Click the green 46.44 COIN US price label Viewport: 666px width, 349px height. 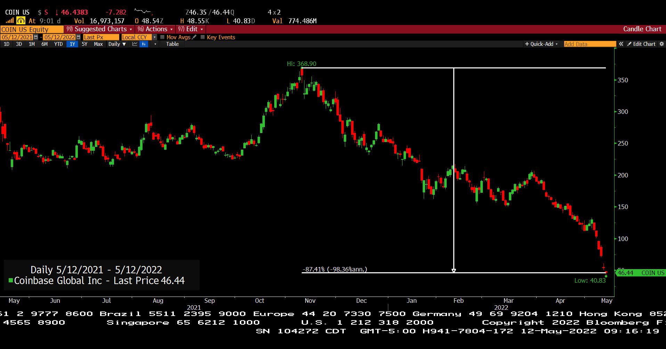(640, 273)
